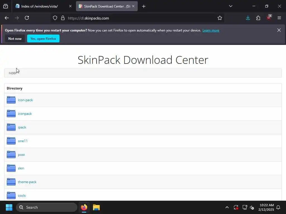Click the taskbar Search box
This screenshot has height=214, width=286.
coord(47,207)
